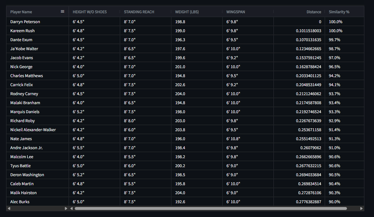Click left arrow of main horizontal scrollbar
The width and height of the screenshot is (374, 217).
pyautogui.click(x=72, y=208)
